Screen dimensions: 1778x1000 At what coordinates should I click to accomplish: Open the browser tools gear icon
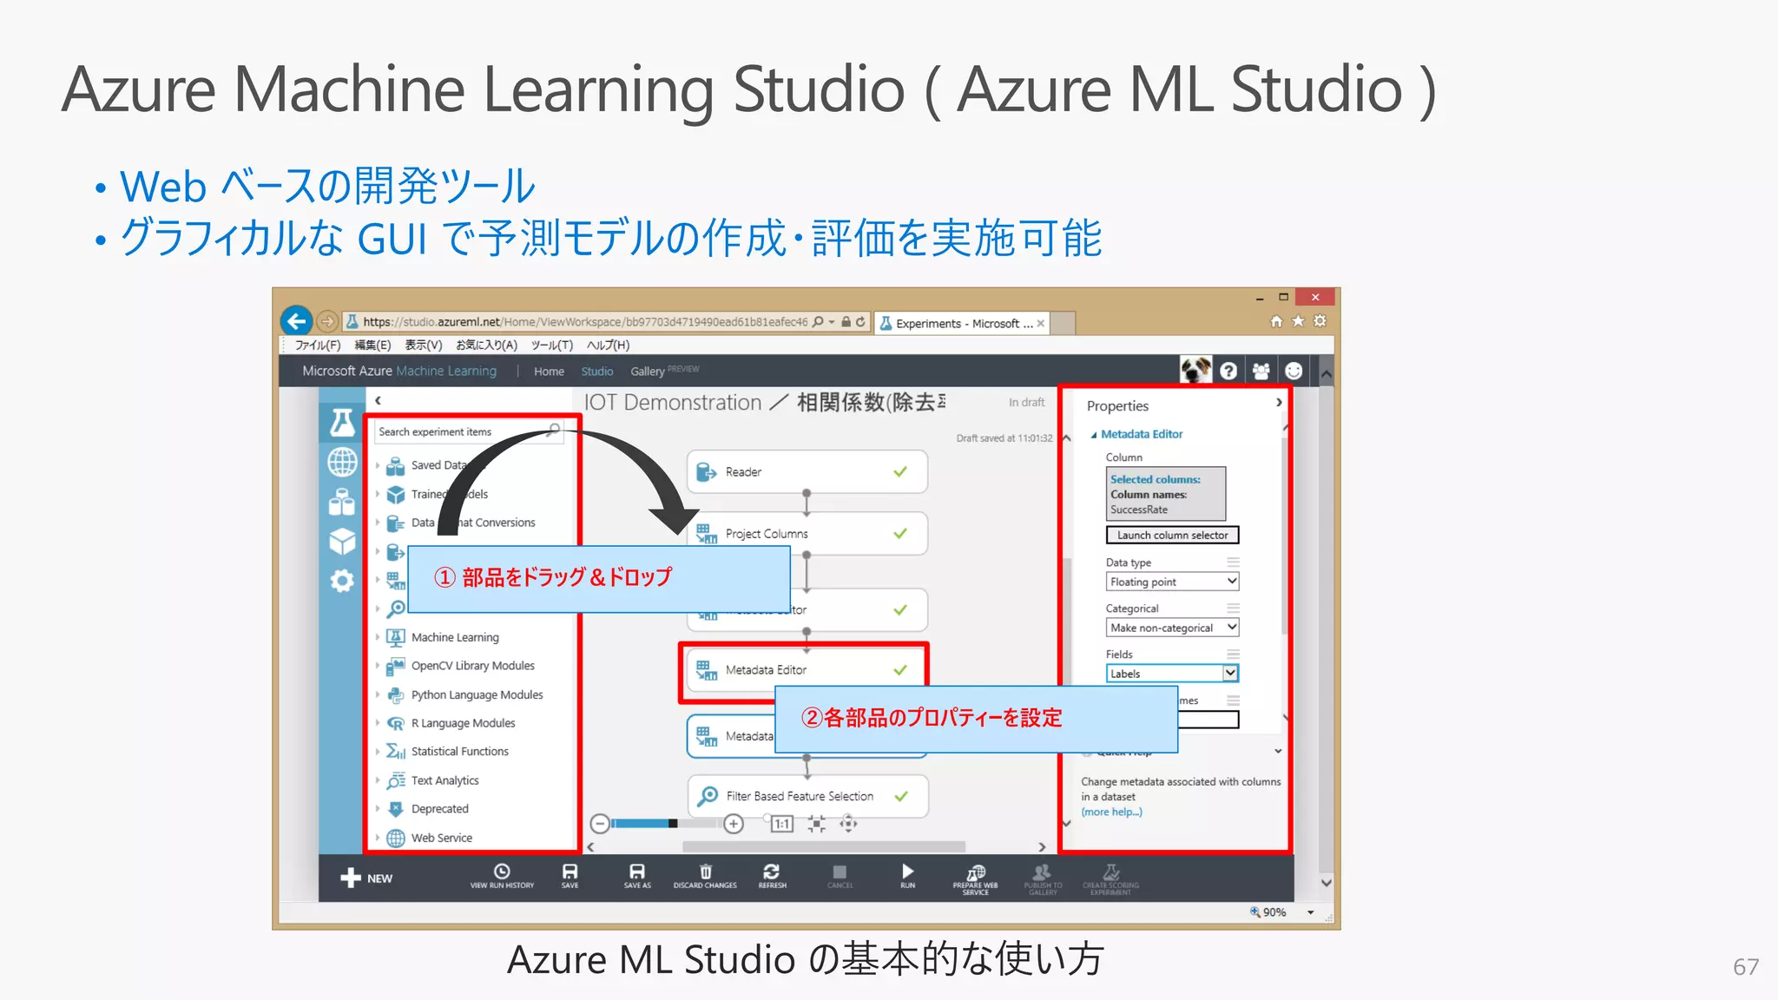coord(1320,321)
